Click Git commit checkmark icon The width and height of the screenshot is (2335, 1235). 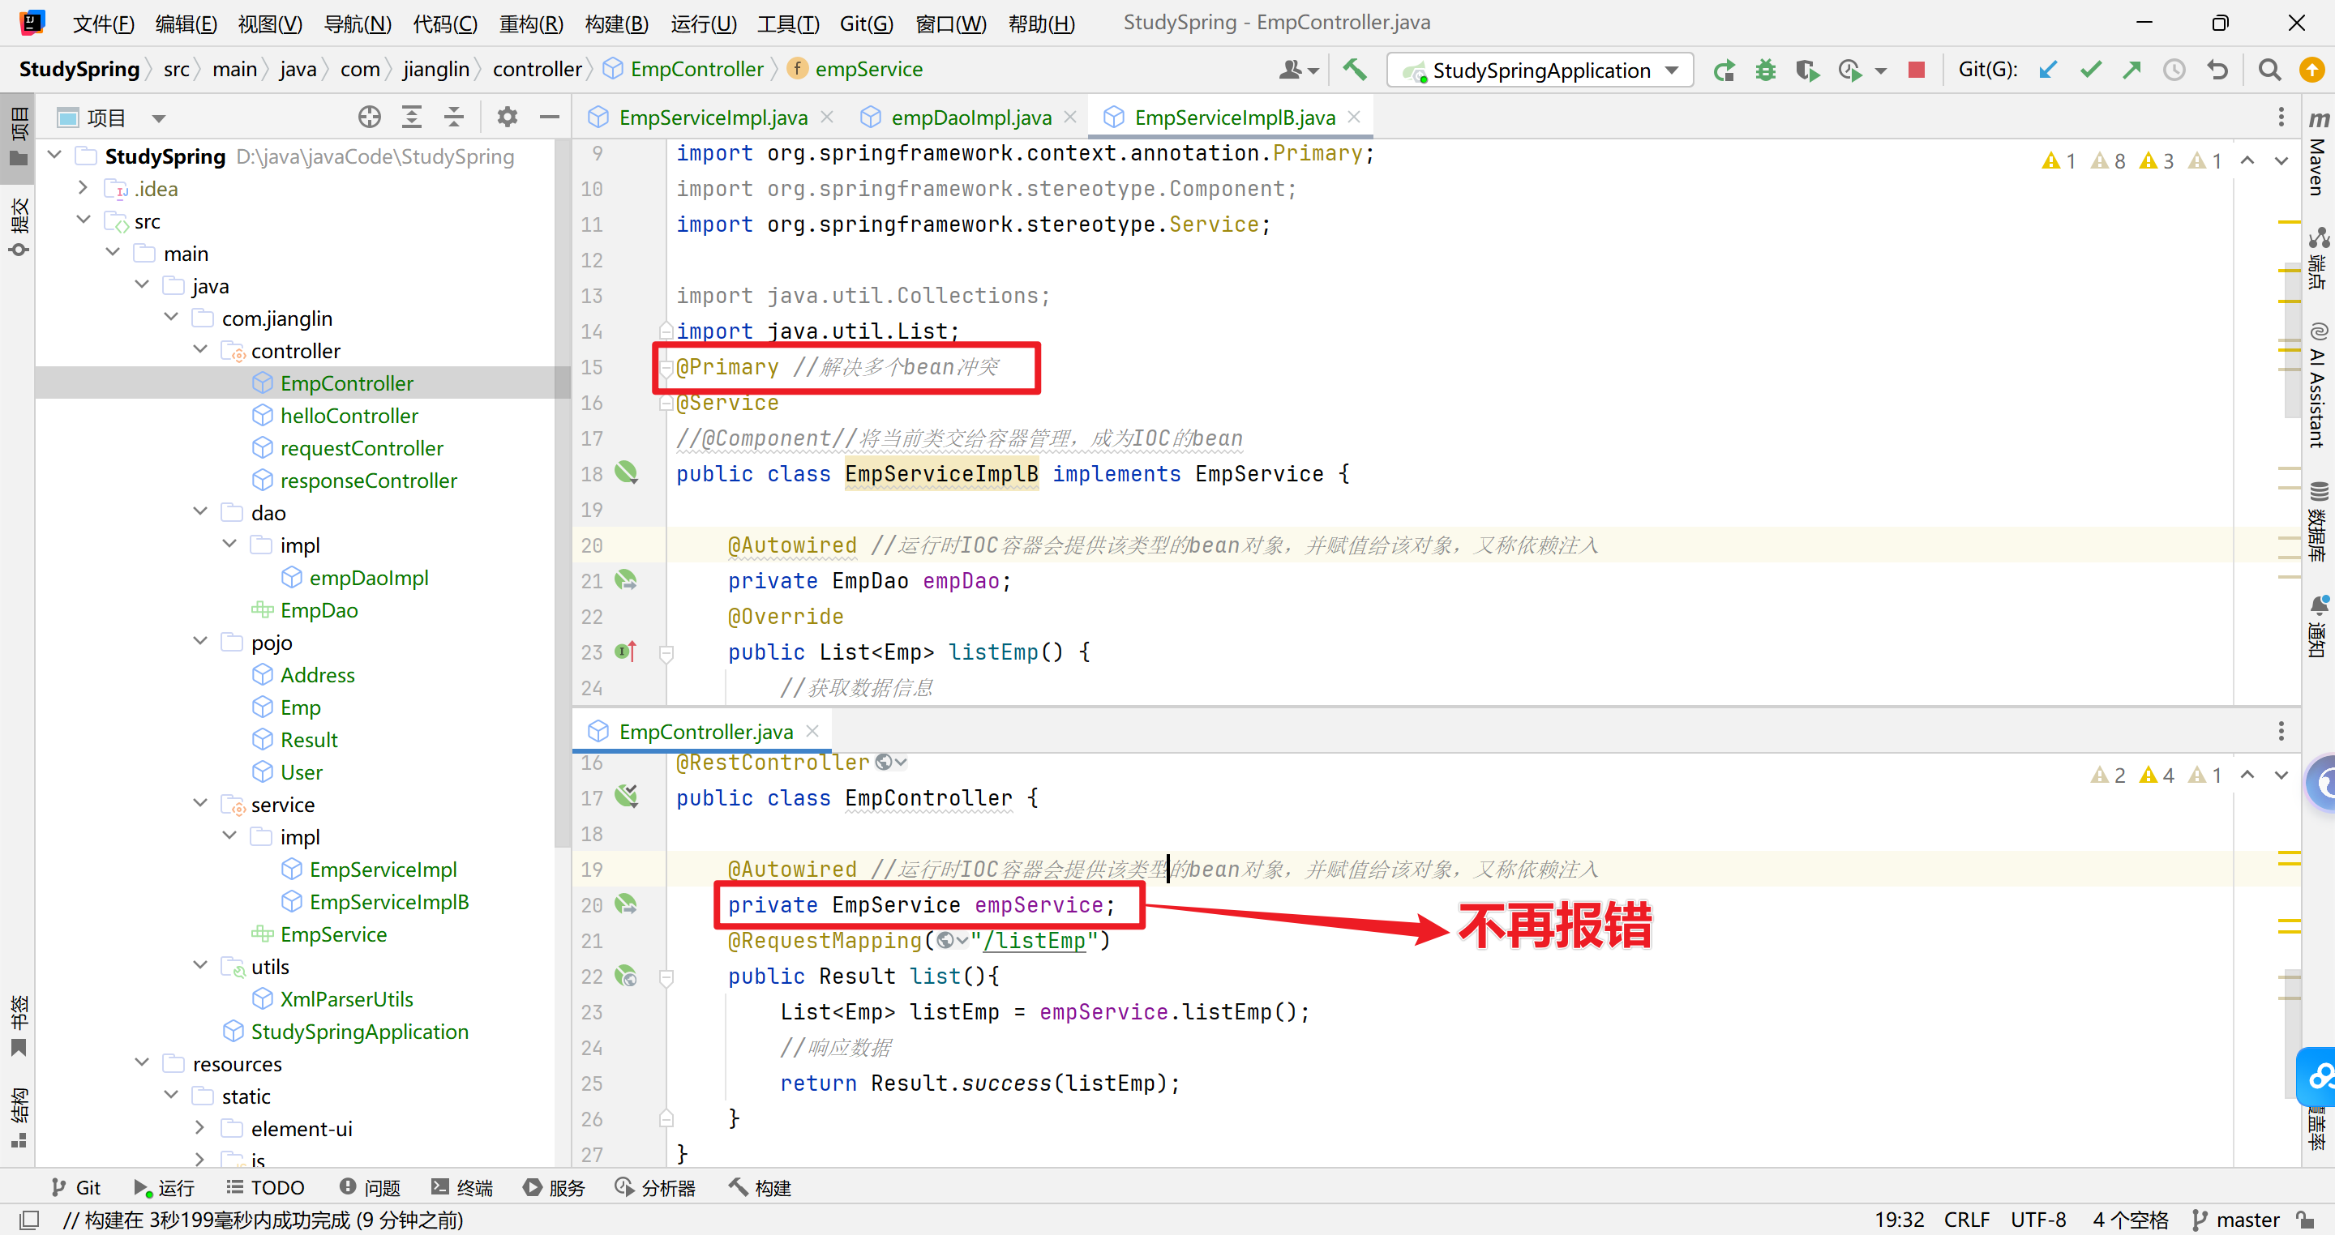click(2090, 70)
